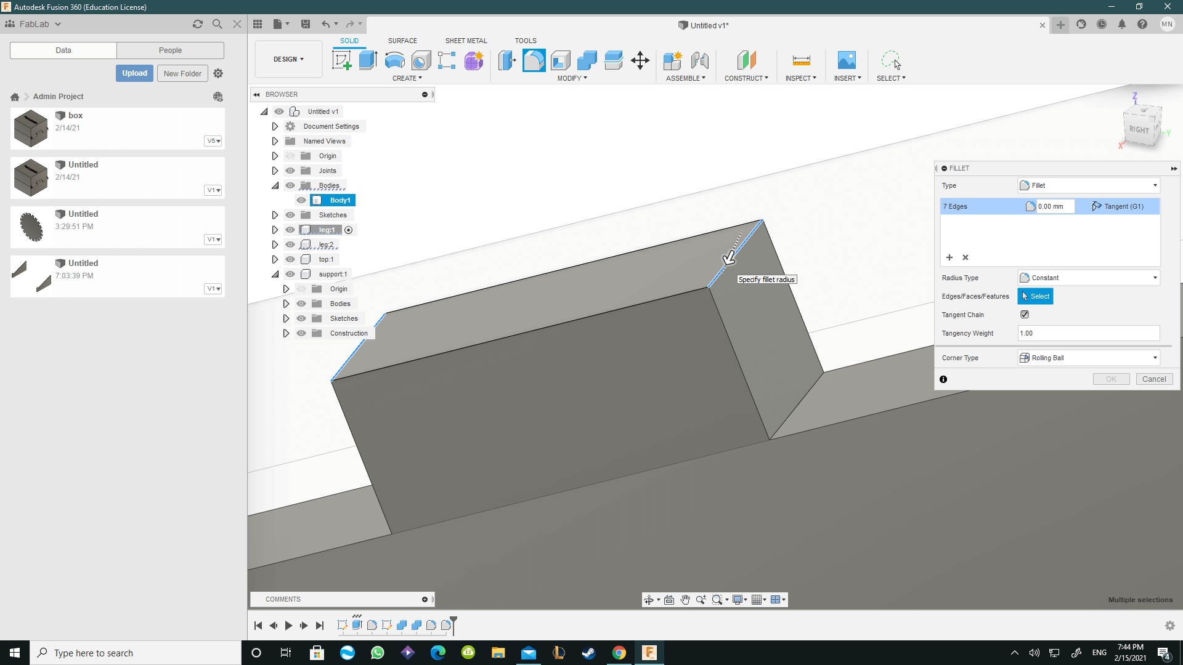Cancel the Fillet dialog
This screenshot has height=665, width=1183.
pos(1154,379)
